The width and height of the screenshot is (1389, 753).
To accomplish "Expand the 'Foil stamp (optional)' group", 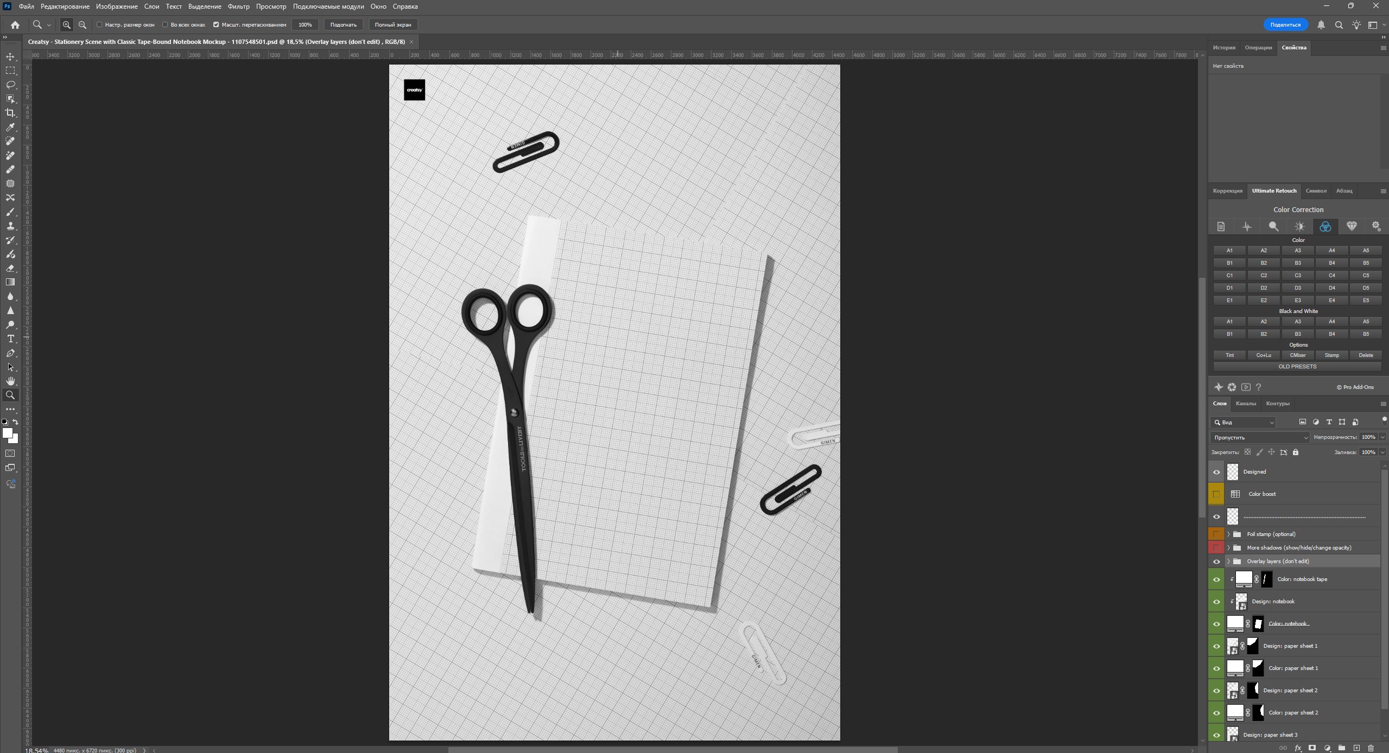I will coord(1228,534).
